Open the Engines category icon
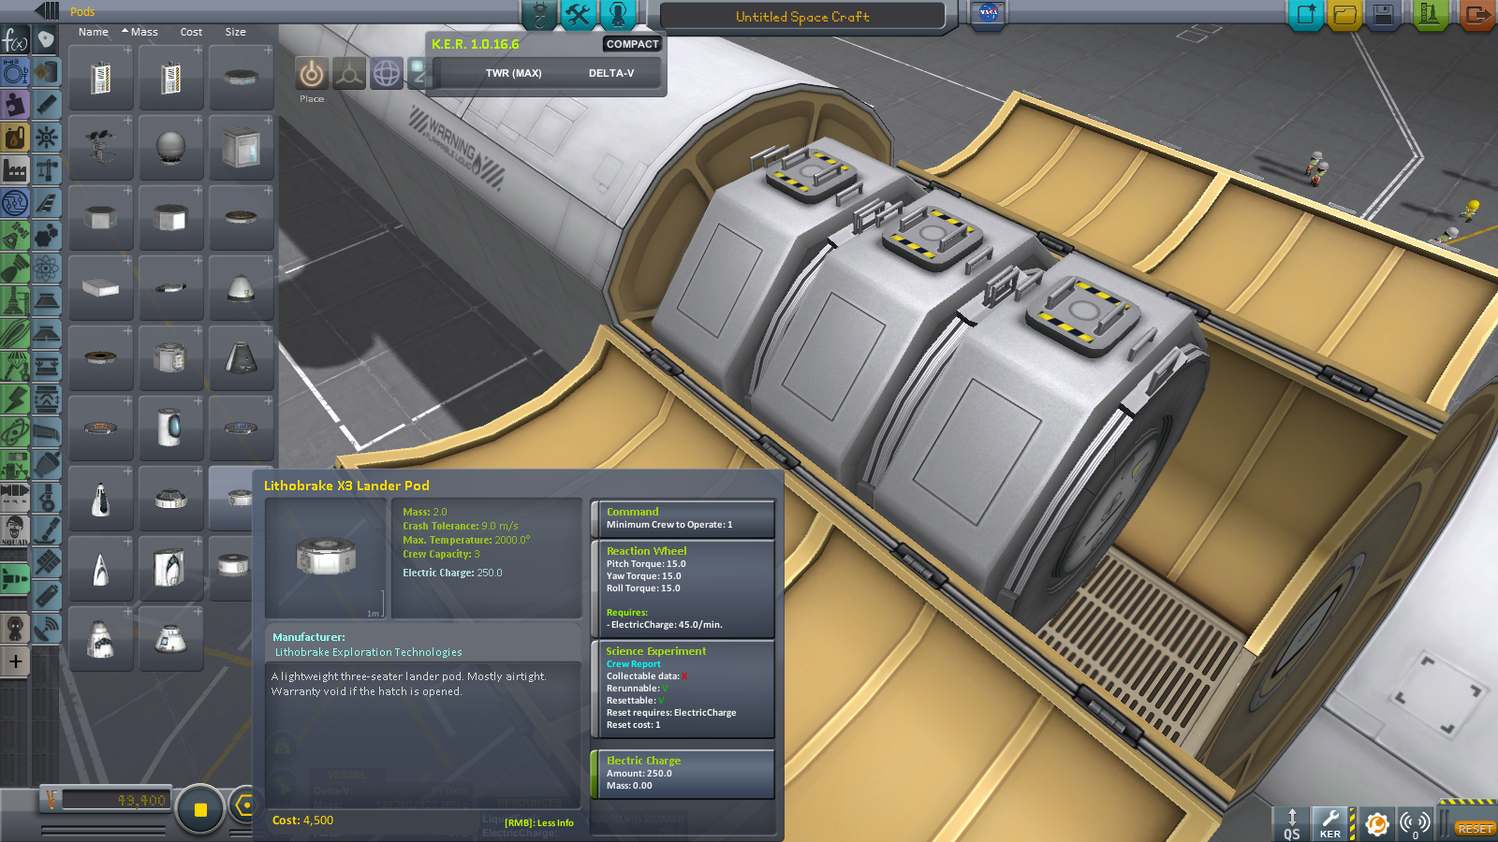The height and width of the screenshot is (842, 1498). coord(46,105)
